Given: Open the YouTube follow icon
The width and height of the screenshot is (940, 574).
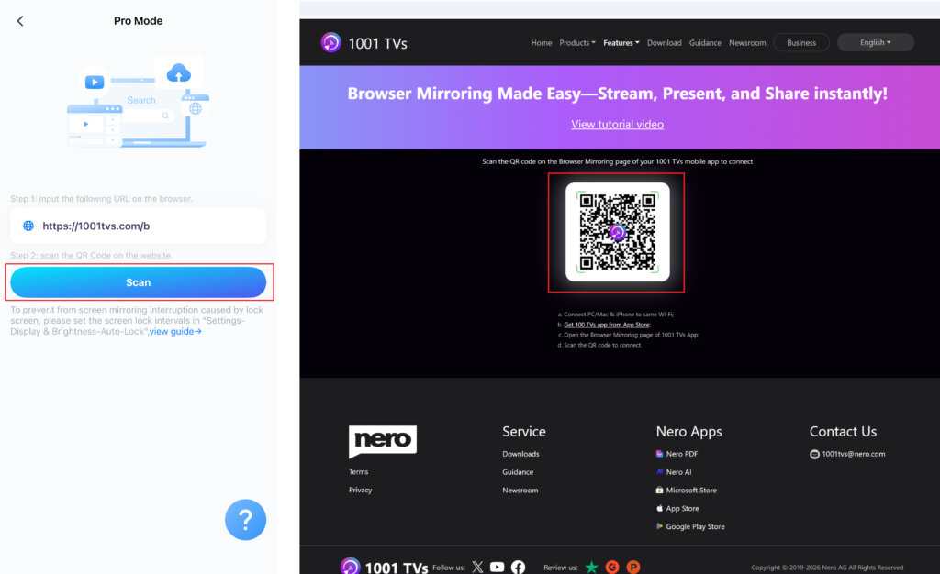Looking at the screenshot, I should (498, 567).
